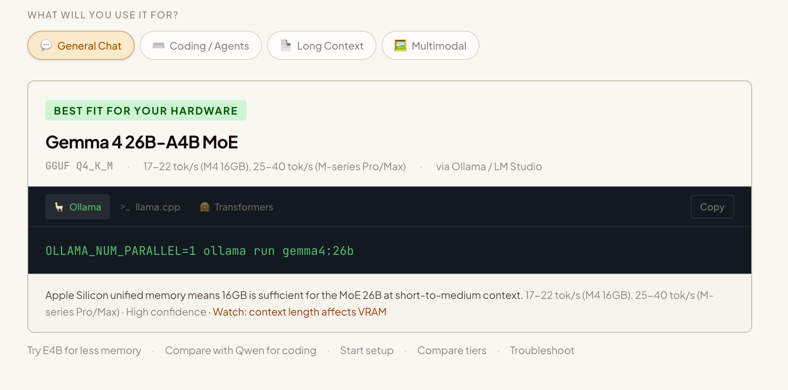Image resolution: width=788 pixels, height=390 pixels.
Task: Toggle the General Chat use-case filter off
Action: 81,45
